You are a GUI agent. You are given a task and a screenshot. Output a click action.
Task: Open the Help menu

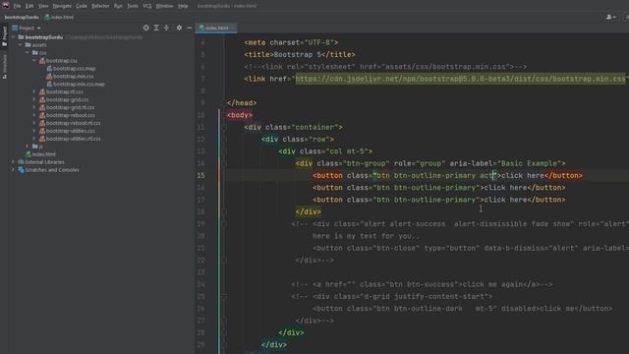[183, 6]
